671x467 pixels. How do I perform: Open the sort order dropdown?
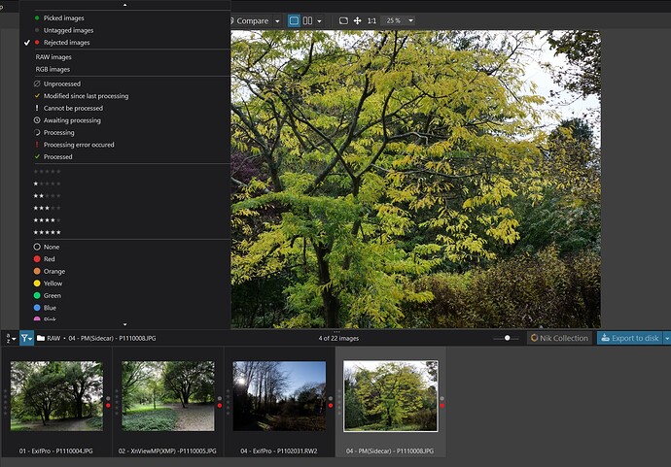click(11, 339)
